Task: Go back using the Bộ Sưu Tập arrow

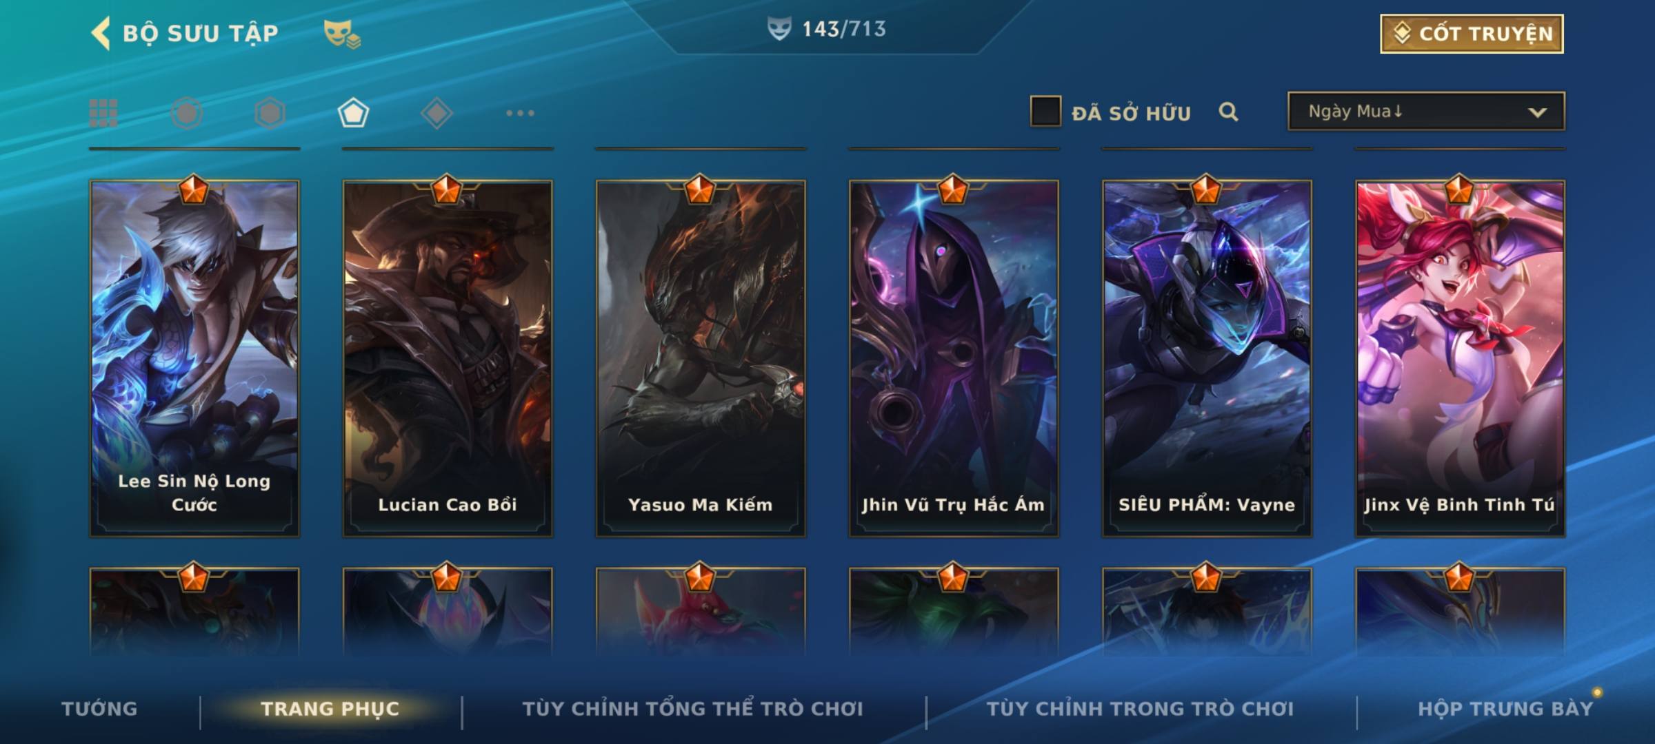Action: pos(101,33)
